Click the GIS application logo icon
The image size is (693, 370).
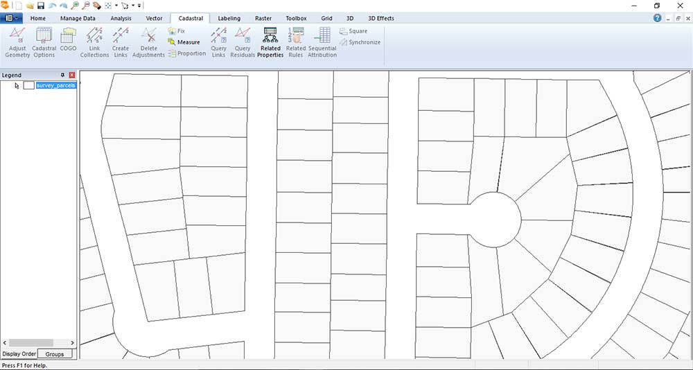click(5, 6)
